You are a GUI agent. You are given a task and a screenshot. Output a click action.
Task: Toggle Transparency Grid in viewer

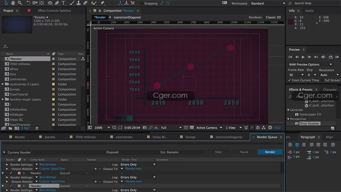(x=192, y=128)
